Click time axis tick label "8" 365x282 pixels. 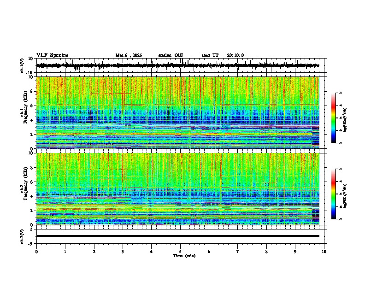click(x=266, y=252)
